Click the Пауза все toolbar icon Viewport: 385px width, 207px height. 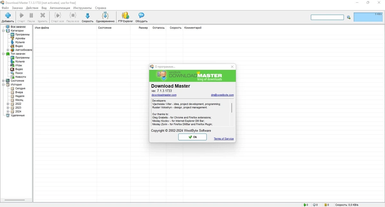pos(73,15)
